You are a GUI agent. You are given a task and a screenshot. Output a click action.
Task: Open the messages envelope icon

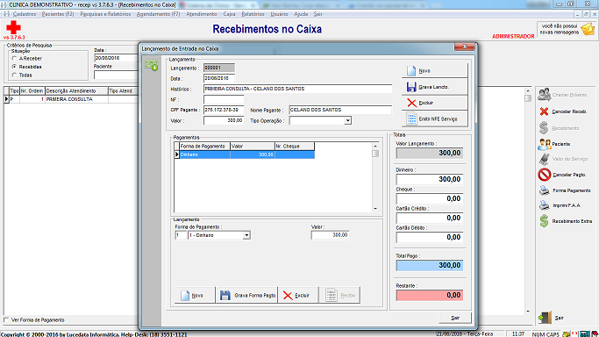point(588,30)
